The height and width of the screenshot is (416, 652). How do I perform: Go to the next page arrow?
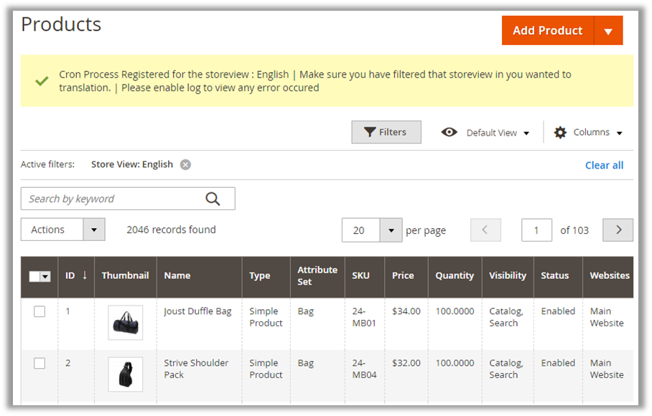click(x=618, y=230)
